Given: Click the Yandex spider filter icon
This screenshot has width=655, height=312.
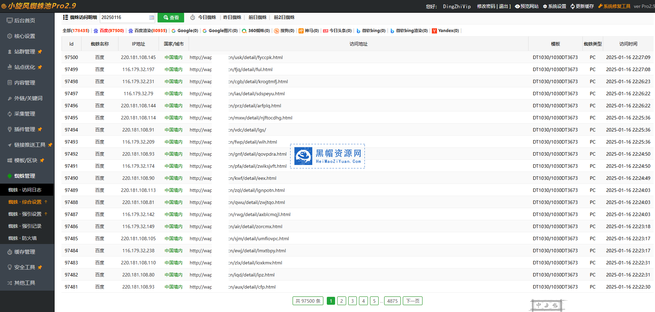Looking at the screenshot, I should point(434,31).
